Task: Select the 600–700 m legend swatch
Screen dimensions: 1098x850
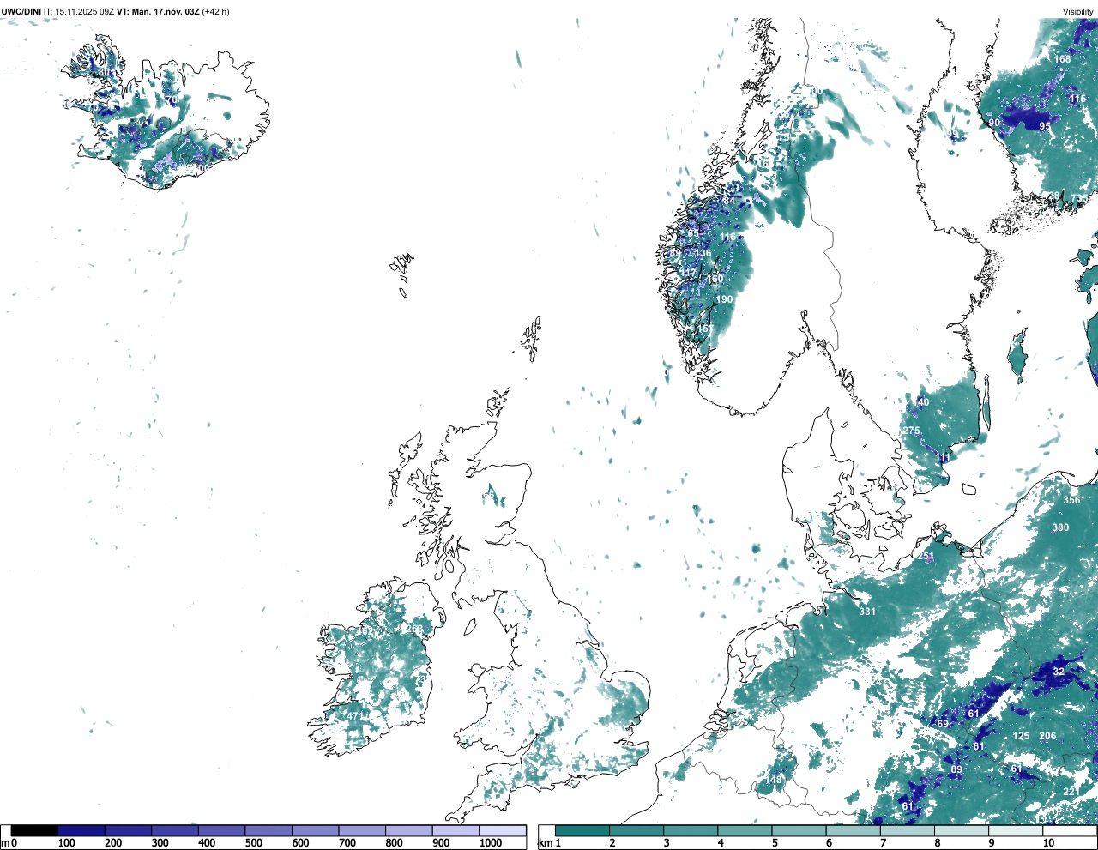Action: point(315,831)
